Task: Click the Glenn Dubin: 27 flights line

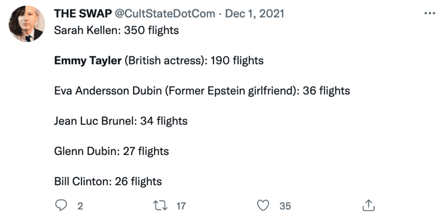Action: pyautogui.click(x=111, y=151)
